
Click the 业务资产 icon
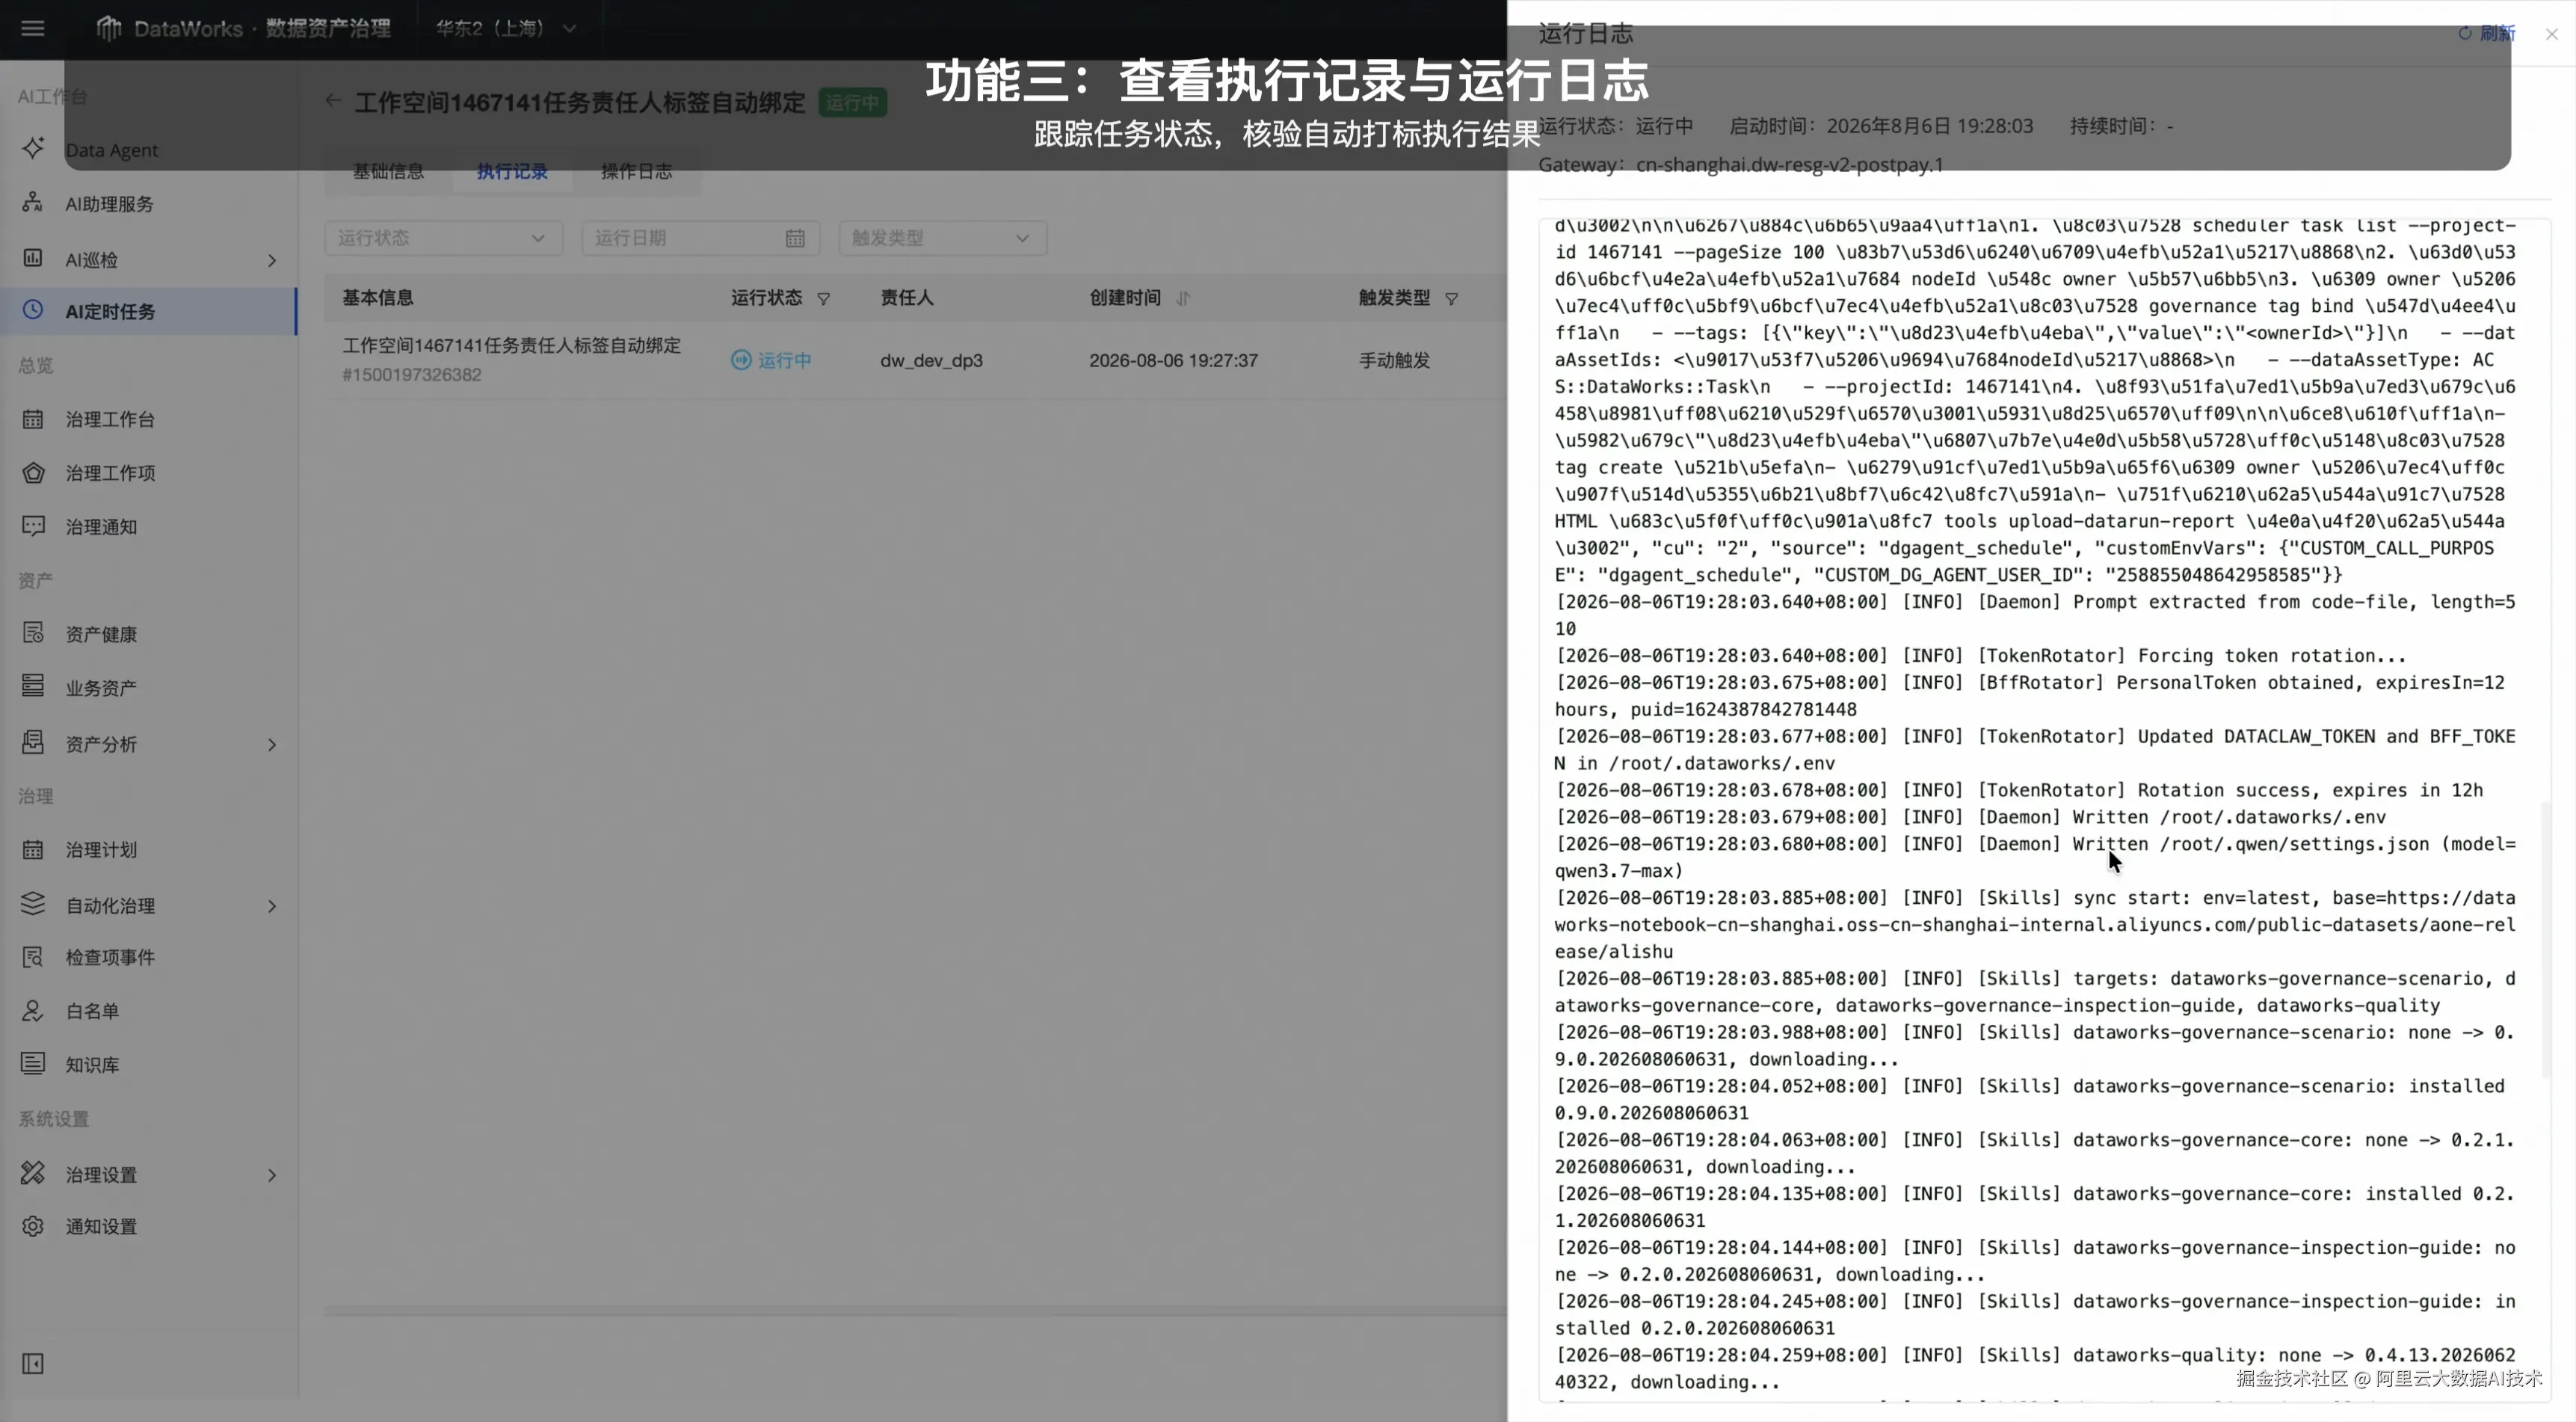pyautogui.click(x=33, y=687)
